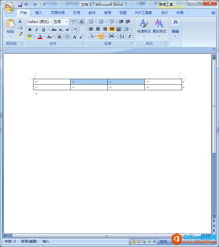
Task: Open the Asian layout dropdown
Action: point(113,37)
